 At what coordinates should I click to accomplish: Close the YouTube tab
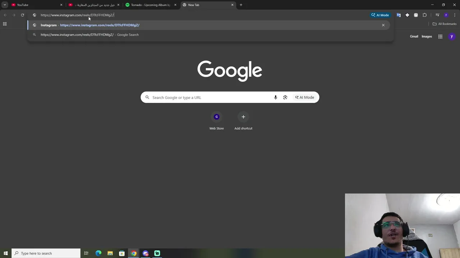[x=61, y=5]
